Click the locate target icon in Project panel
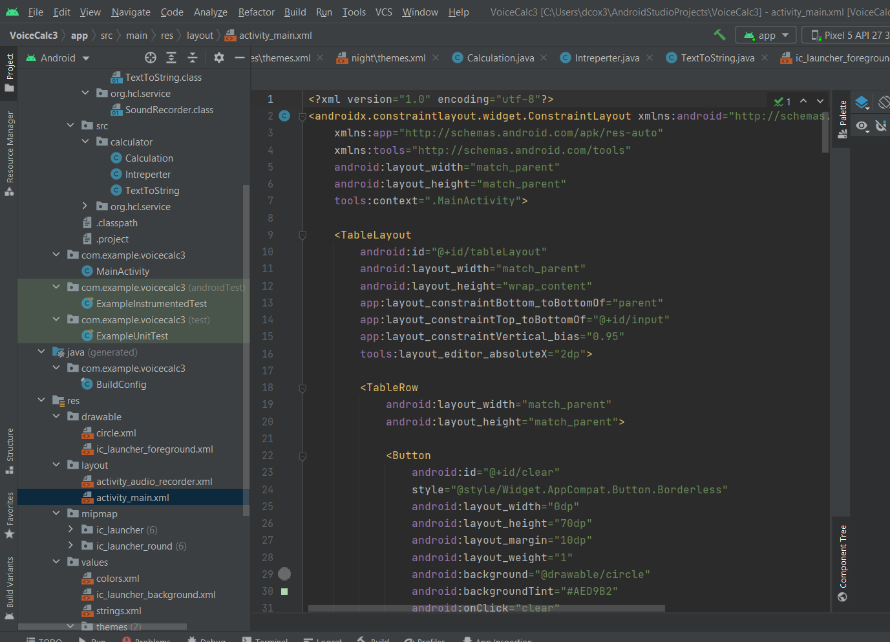 [151, 58]
